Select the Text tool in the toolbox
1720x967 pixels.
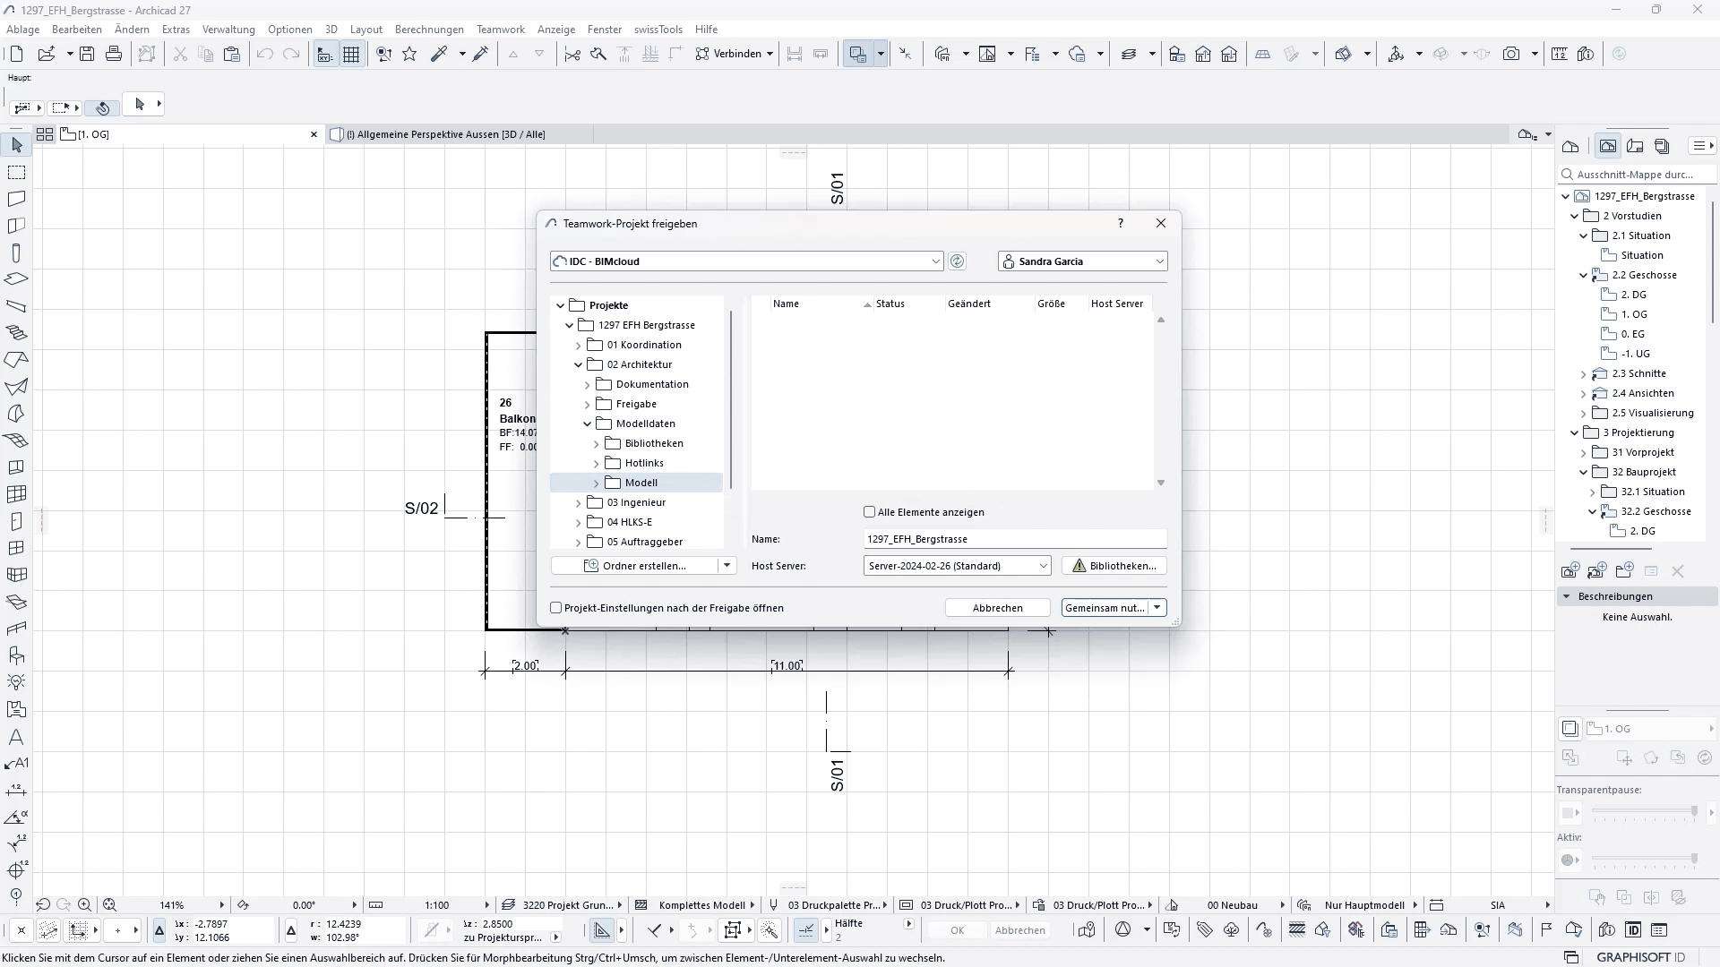[16, 737]
